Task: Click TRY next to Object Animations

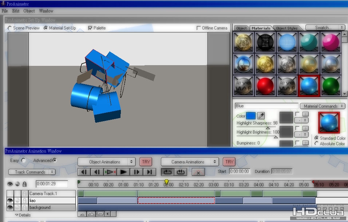Action: coord(146,162)
